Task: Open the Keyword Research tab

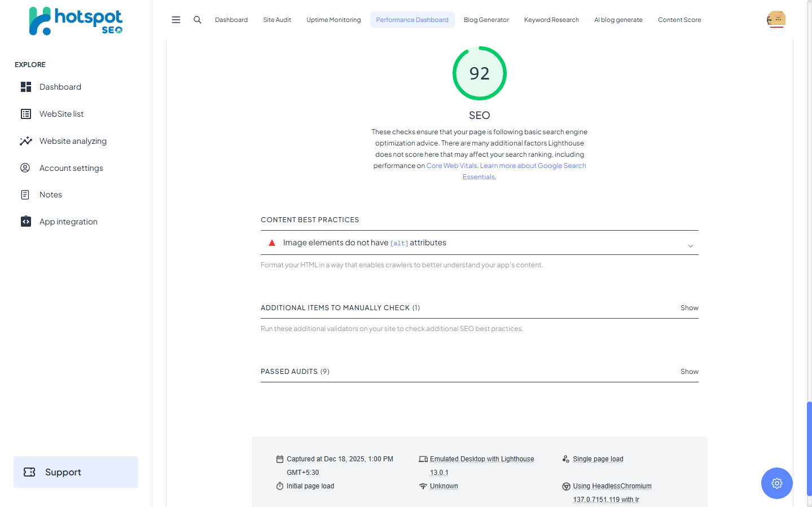Action: (551, 20)
